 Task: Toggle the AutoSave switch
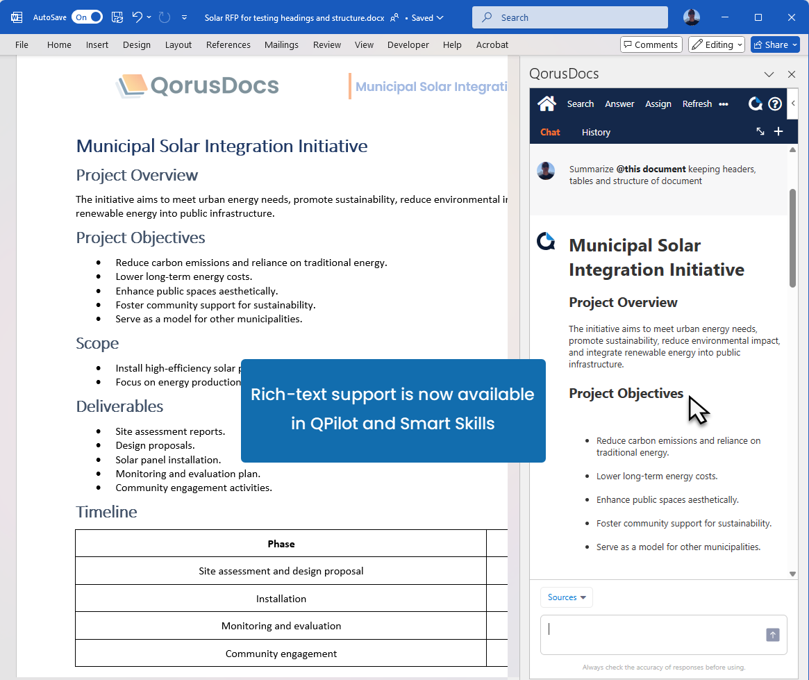pos(87,17)
